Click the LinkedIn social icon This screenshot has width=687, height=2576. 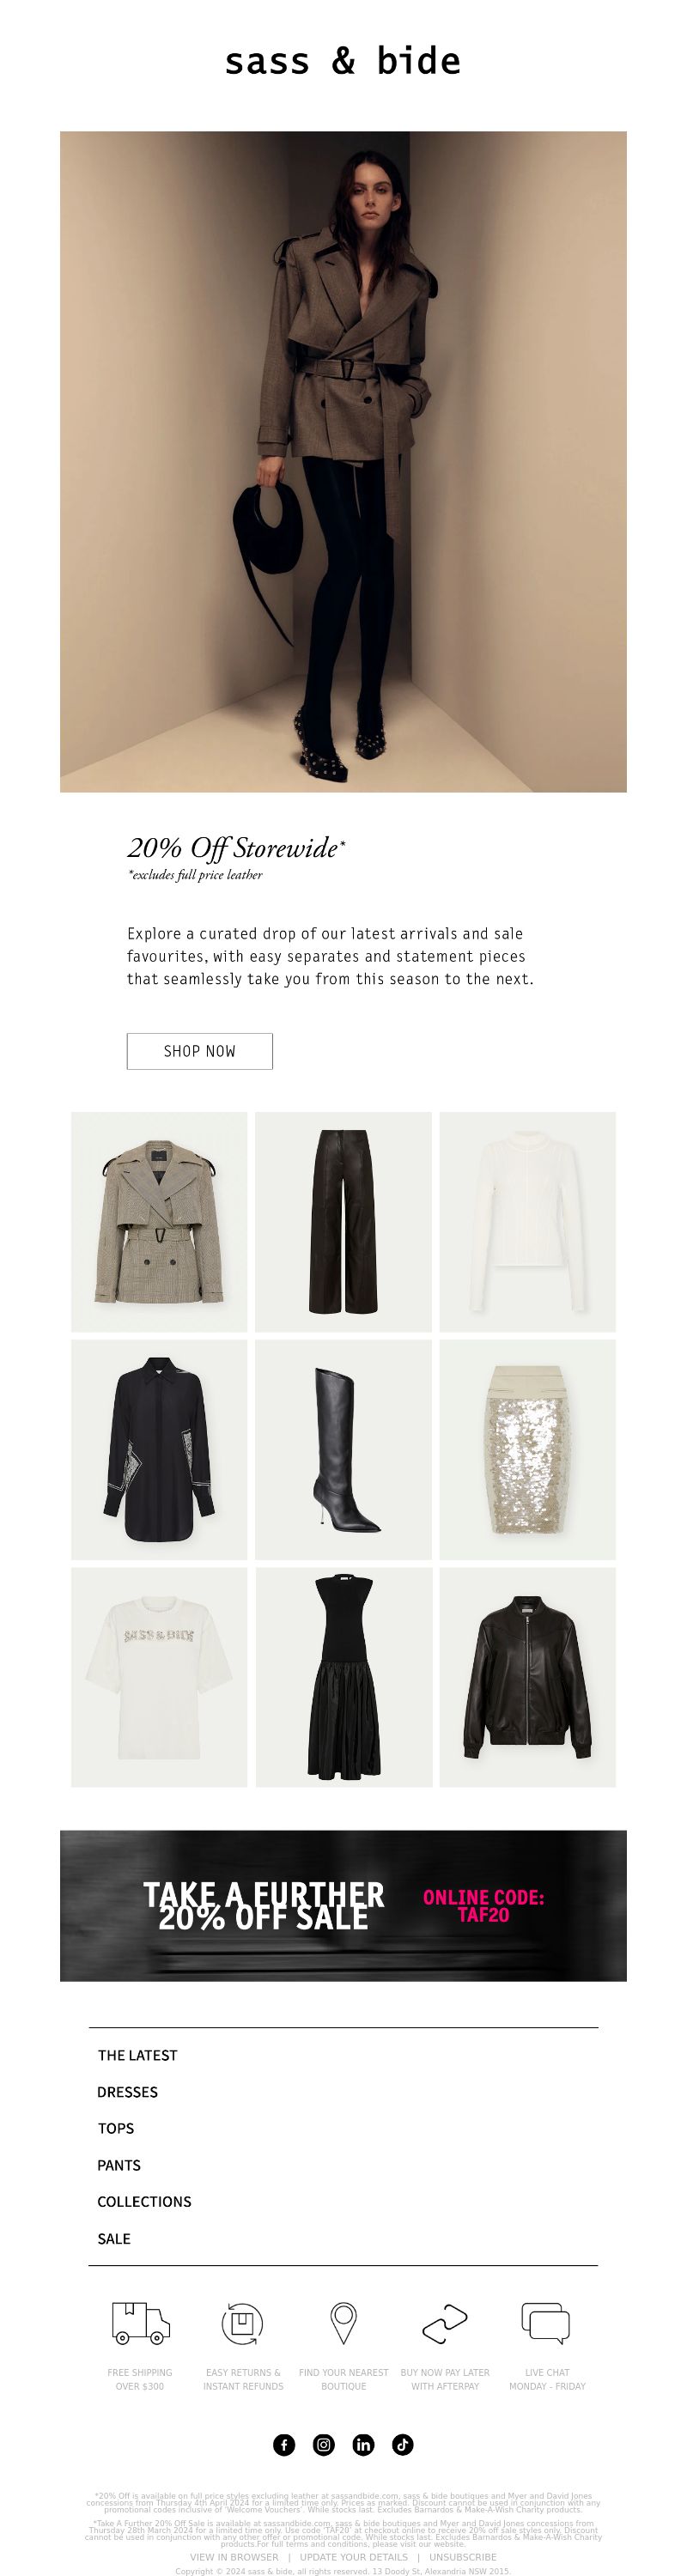point(363,2444)
